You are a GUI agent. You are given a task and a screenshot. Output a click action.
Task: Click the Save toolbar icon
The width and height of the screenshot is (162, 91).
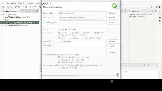tap(8, 7)
